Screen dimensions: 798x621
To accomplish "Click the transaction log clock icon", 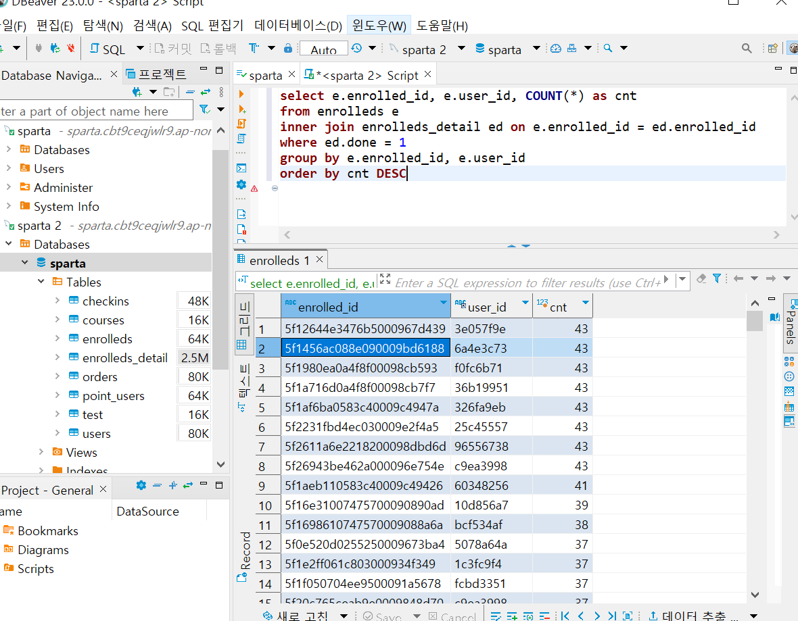I will [x=357, y=49].
